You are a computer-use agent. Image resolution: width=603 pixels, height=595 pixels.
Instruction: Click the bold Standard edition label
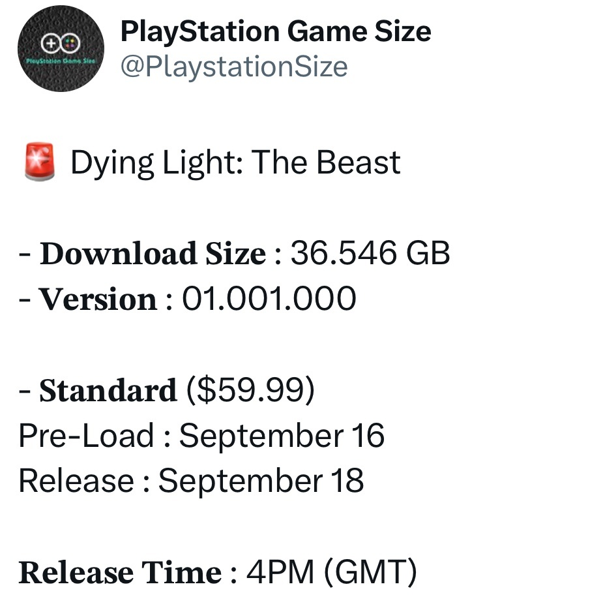(x=108, y=391)
